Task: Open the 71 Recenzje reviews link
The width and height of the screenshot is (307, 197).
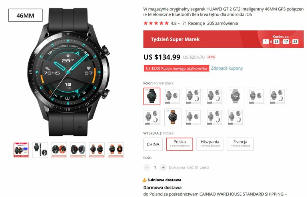Action: [x=193, y=23]
